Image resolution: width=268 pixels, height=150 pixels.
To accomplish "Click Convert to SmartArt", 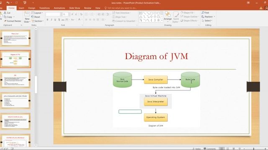I will pyautogui.click(x=124, y=21).
